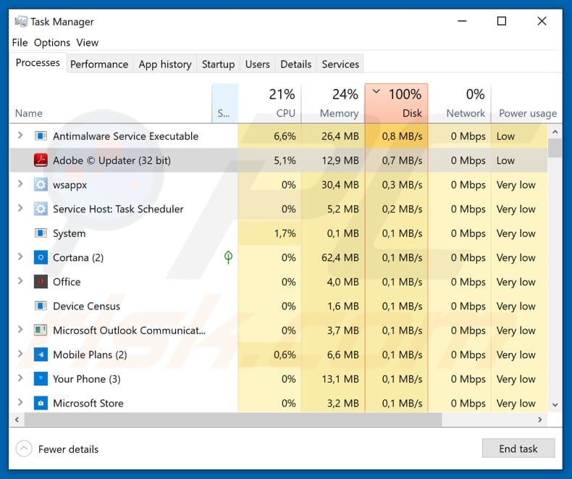572x479 pixels.
Task: Collapse view using Fewer details arrow icon
Action: click(x=24, y=449)
